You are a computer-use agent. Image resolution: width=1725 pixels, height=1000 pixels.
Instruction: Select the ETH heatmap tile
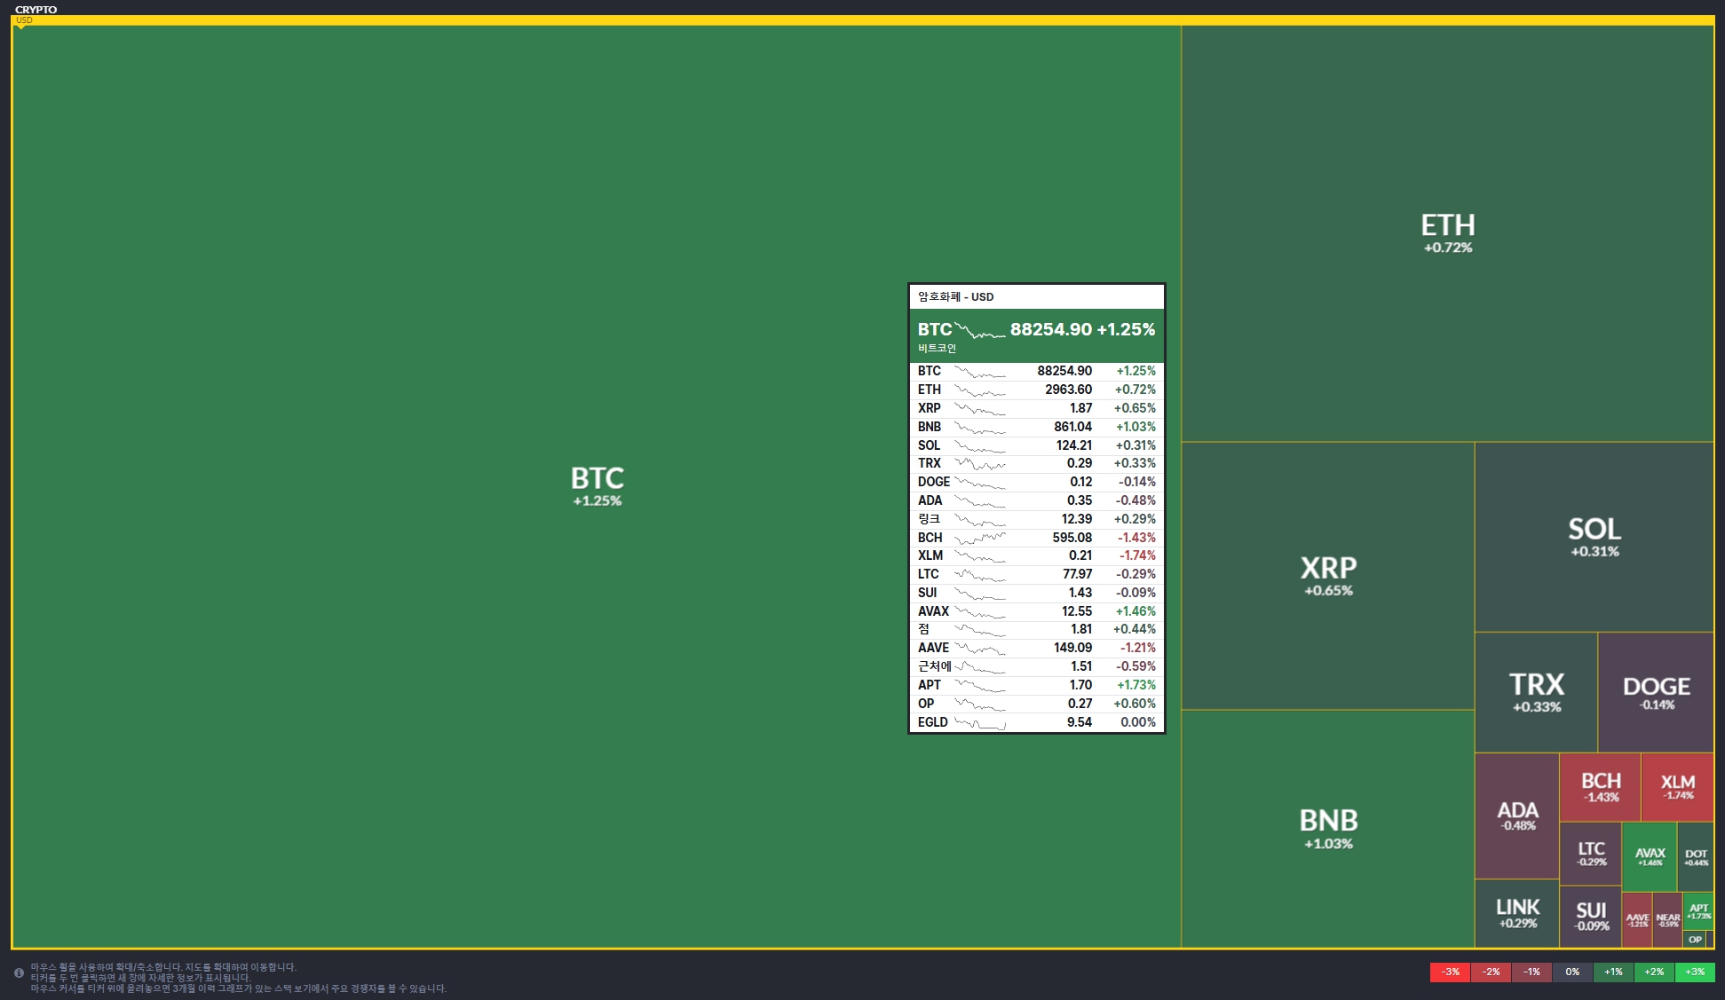tap(1447, 233)
